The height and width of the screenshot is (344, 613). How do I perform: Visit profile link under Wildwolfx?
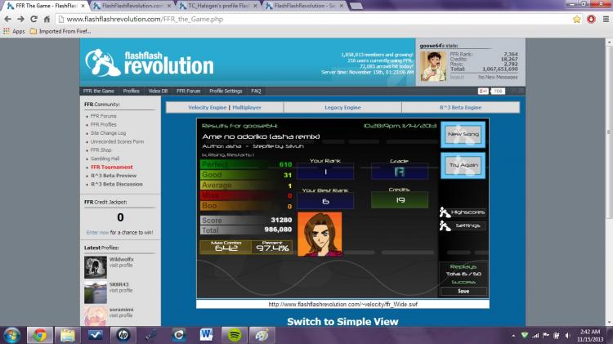[121, 266]
